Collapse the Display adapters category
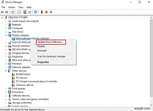 (x=6, y=35)
